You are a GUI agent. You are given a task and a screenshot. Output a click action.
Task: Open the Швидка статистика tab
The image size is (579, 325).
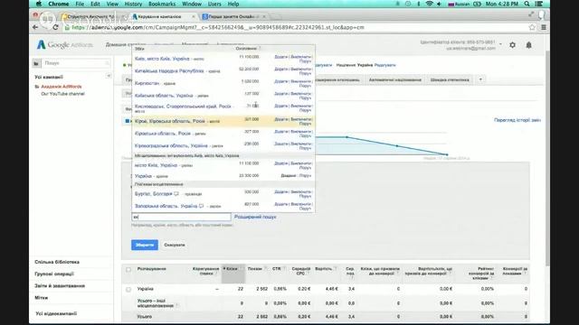click(450, 79)
